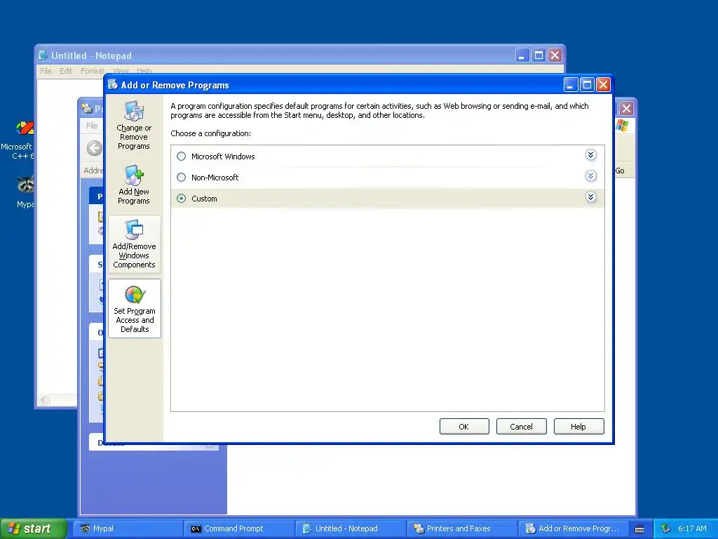
Task: Close the Printers and Faxes window
Action: tap(626, 109)
